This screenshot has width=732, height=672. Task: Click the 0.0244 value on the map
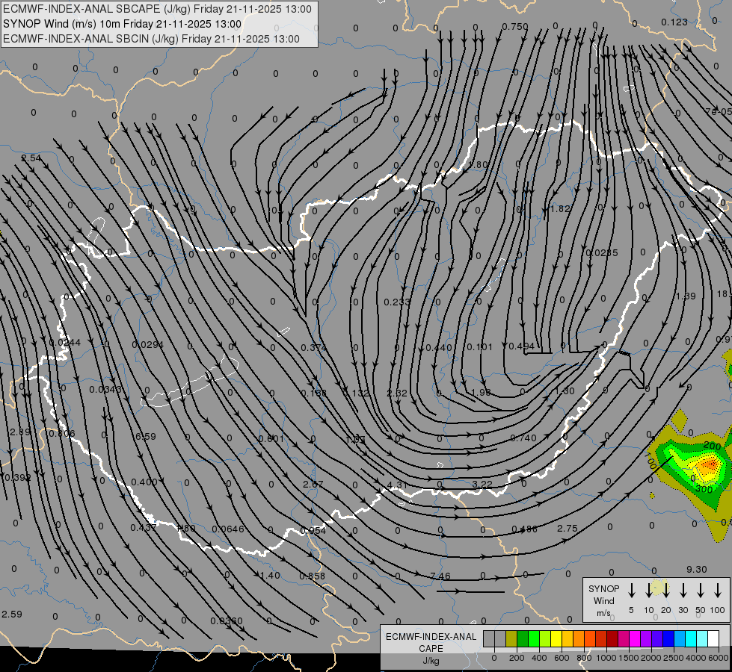(x=65, y=342)
